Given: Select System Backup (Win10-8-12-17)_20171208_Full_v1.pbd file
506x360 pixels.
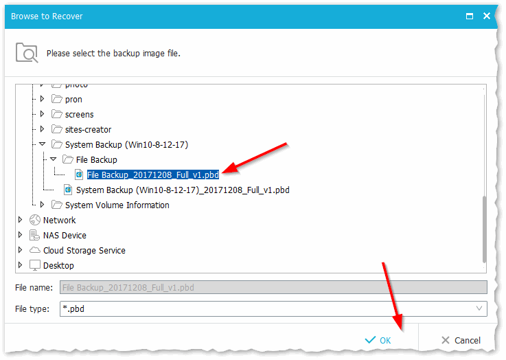Looking at the screenshot, I should (x=183, y=190).
